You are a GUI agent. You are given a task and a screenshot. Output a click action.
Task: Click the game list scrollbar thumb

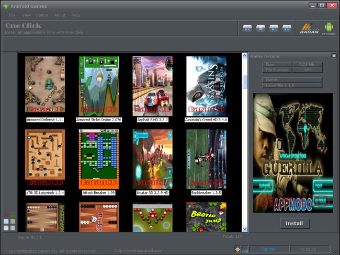click(x=245, y=82)
